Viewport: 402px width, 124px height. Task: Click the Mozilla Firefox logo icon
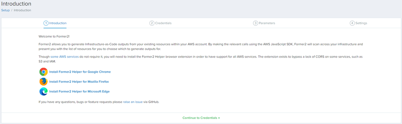tap(43, 81)
